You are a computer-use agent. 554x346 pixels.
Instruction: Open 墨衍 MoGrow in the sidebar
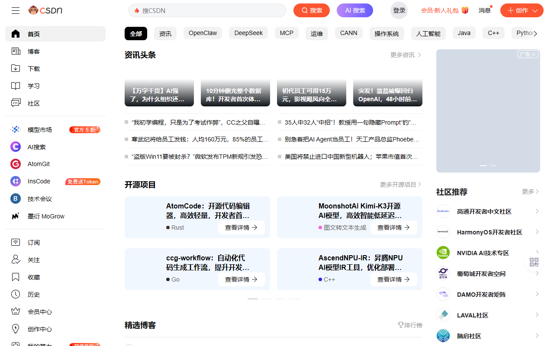click(x=55, y=216)
